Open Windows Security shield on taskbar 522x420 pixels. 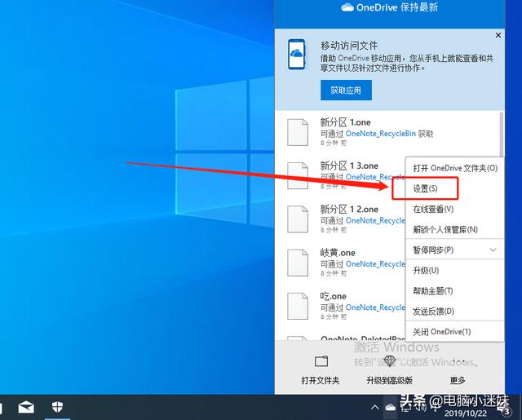click(58, 406)
